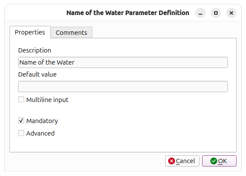Click the Advanced label text
This screenshot has width=246, height=176.
40,133
